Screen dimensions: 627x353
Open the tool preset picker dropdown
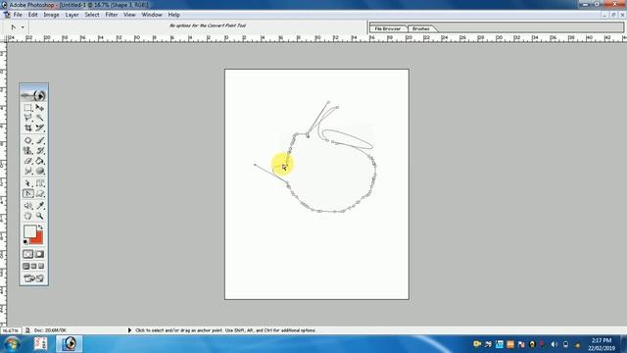click(23, 27)
